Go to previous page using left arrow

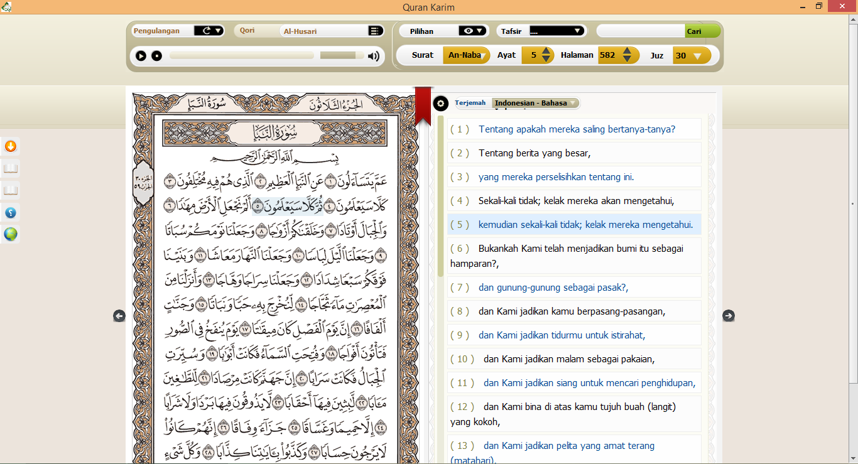point(119,316)
